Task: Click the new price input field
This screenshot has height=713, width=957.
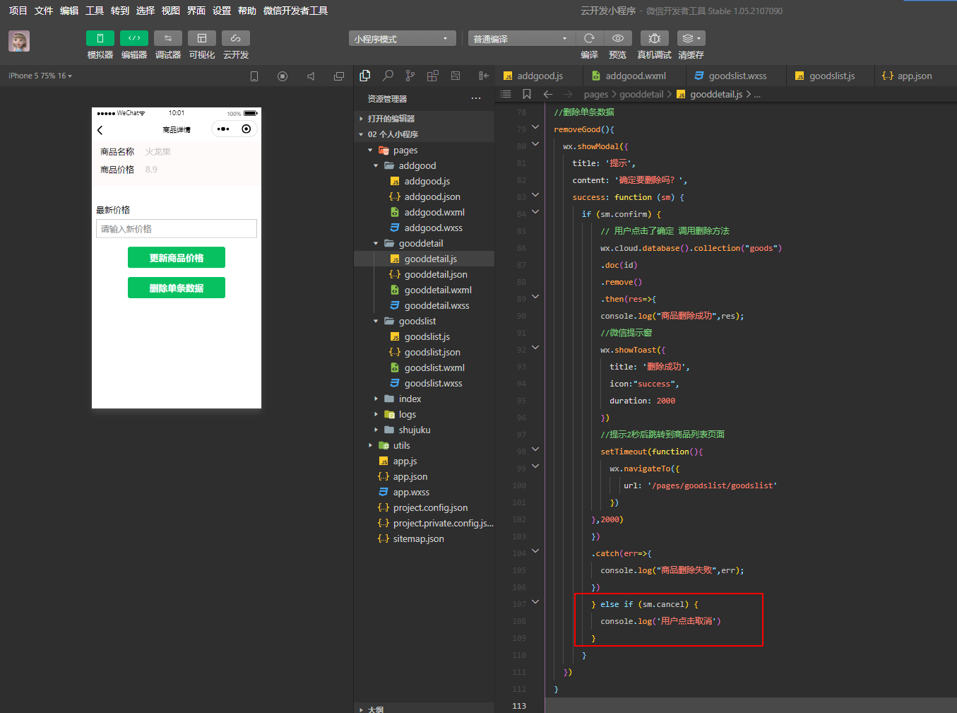Action: click(177, 229)
